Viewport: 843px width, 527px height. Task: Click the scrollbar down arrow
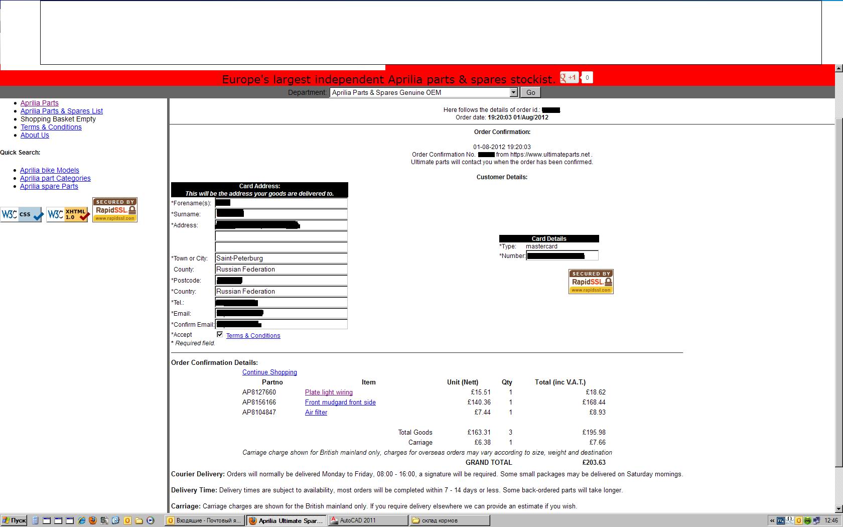[838, 509]
